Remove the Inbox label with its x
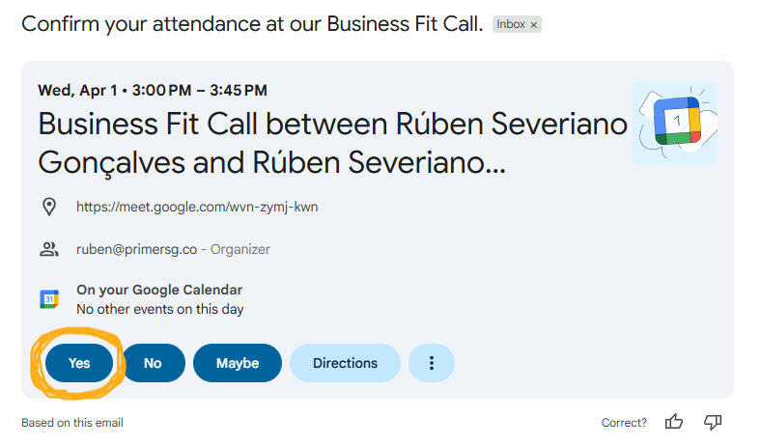761x446 pixels. pos(533,24)
